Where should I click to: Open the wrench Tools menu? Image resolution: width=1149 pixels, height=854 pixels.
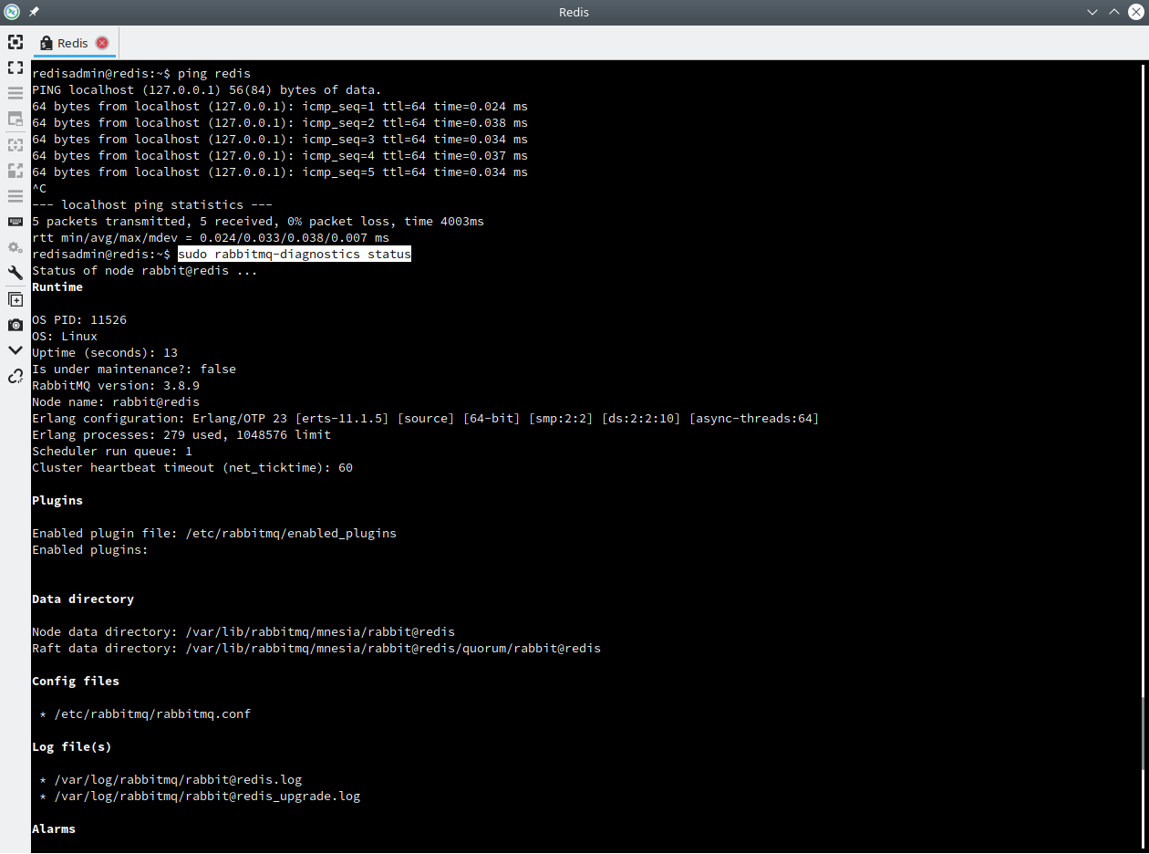pyautogui.click(x=16, y=273)
